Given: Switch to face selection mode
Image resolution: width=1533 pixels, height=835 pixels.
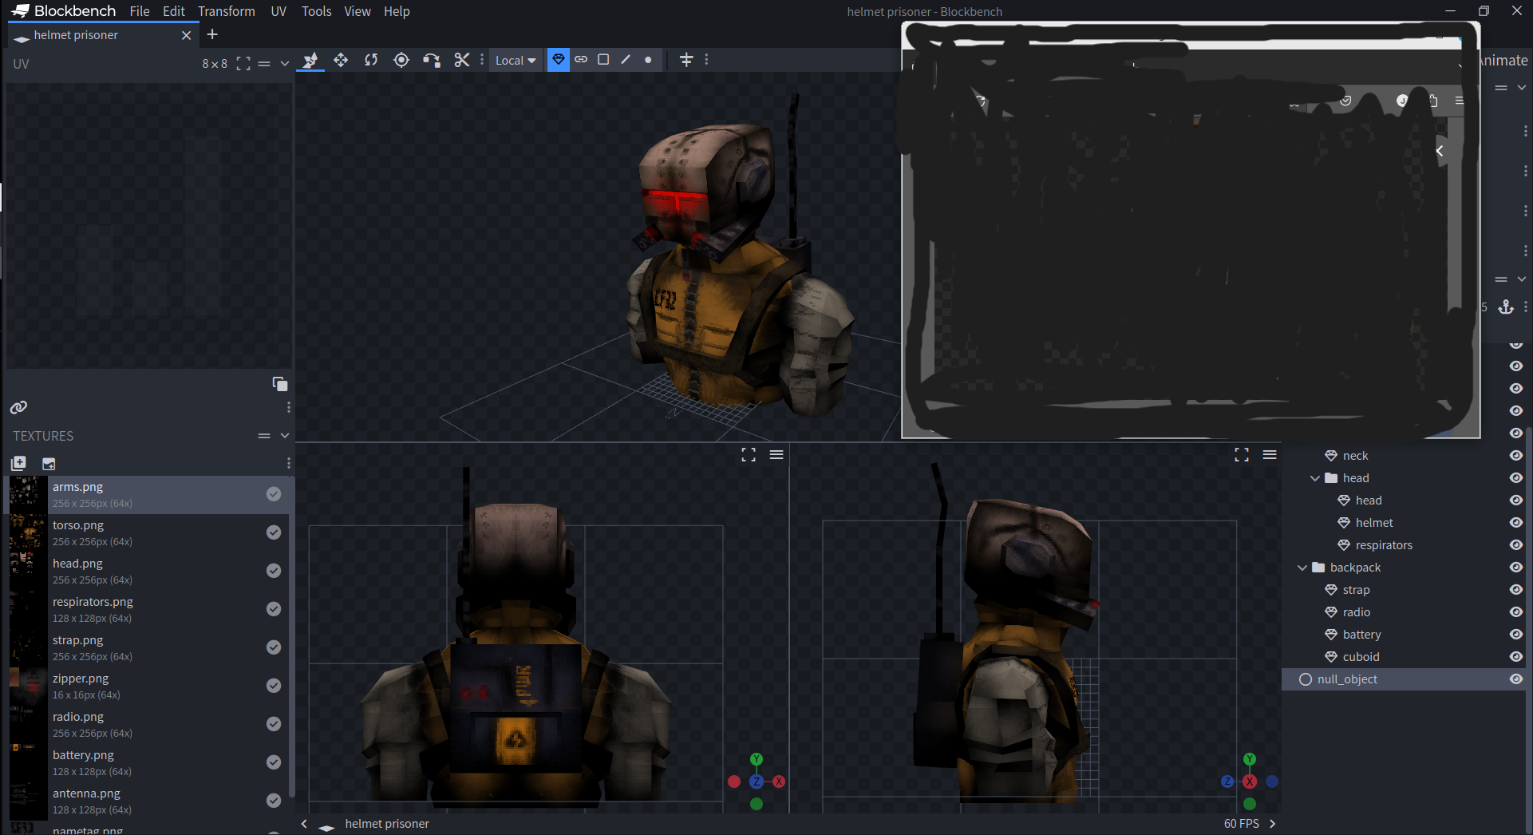Looking at the screenshot, I should click(603, 59).
